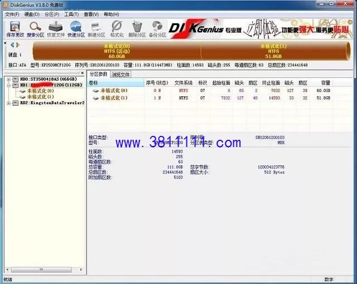Open the 查看(V) menu
Image resolution: width=357 pixels, height=284 pixels.
[x=91, y=14]
